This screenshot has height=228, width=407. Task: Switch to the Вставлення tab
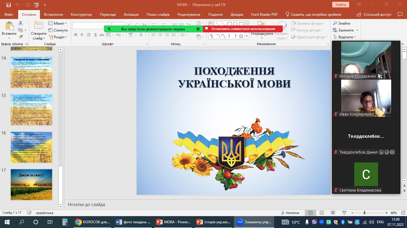coord(53,15)
